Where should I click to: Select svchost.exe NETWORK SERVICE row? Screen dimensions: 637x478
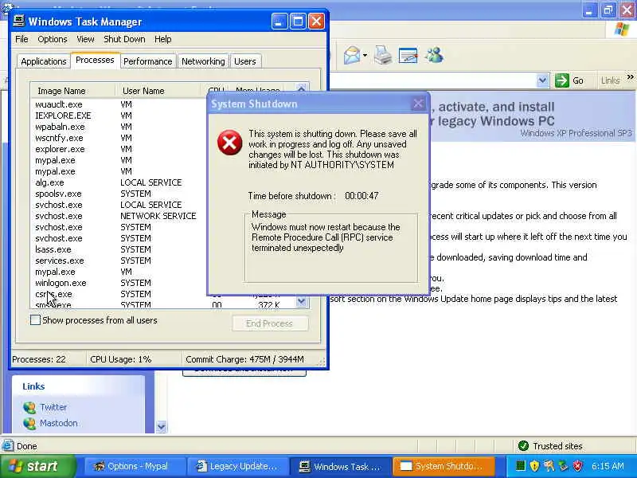pos(120,216)
